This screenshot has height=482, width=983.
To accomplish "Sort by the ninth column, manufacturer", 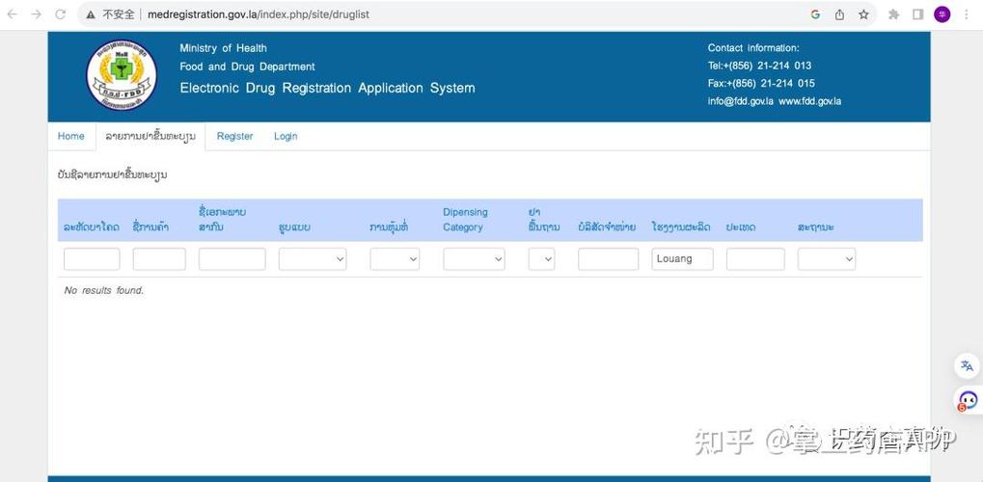I will (681, 227).
